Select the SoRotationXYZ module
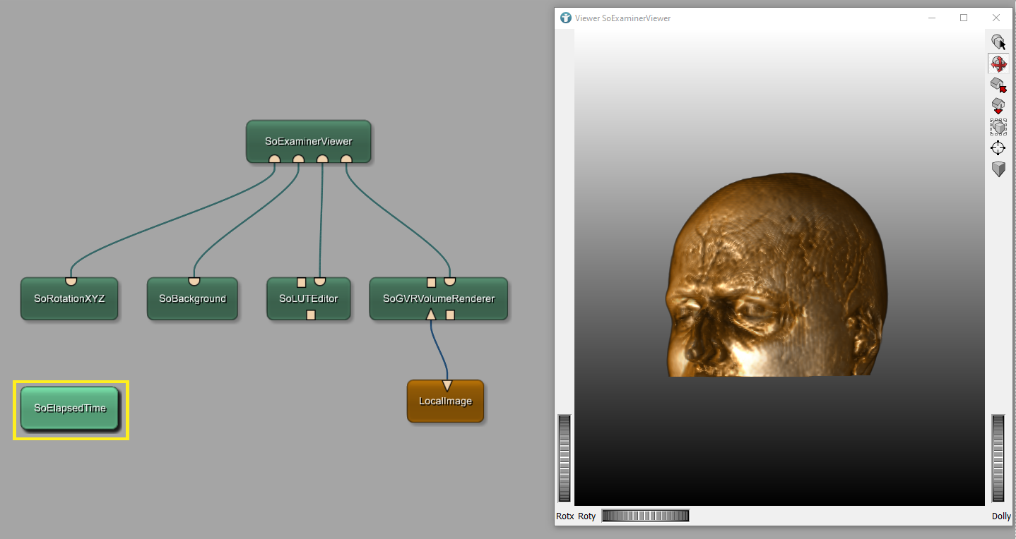 click(69, 298)
